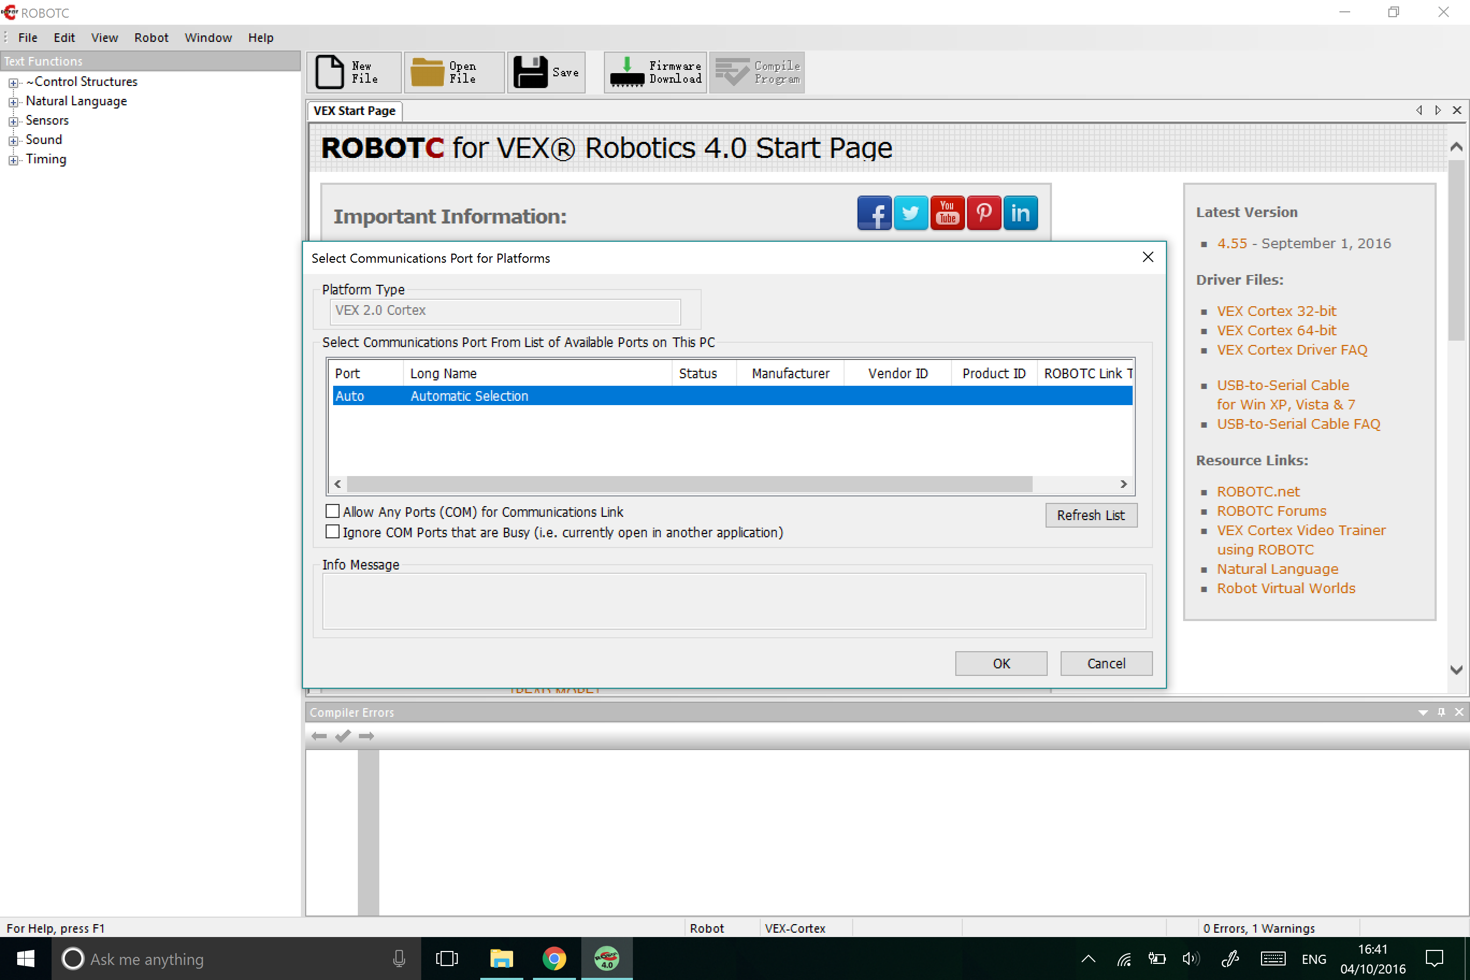Select the VEX Start Page tab
Screen dimensions: 1470x980
coord(355,111)
